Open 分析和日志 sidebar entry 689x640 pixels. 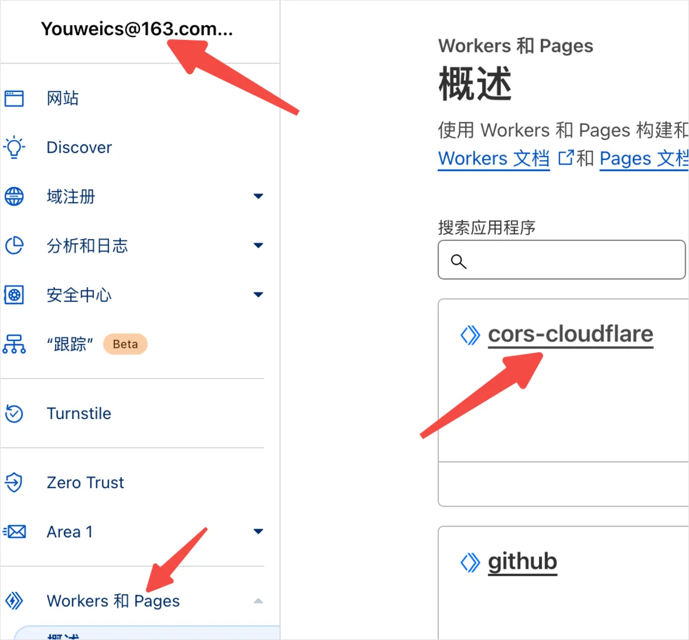[x=88, y=245]
